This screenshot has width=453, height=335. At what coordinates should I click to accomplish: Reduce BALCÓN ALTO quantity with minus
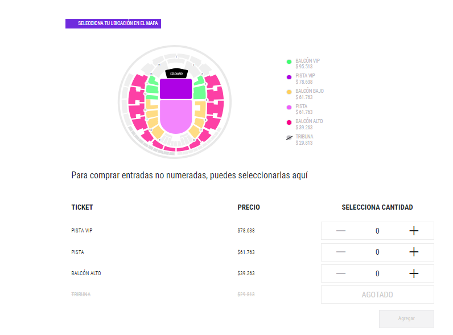coord(341,273)
